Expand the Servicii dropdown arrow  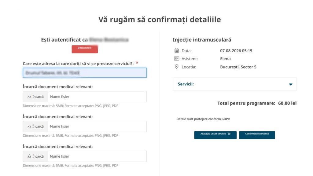pyautogui.click(x=291, y=84)
